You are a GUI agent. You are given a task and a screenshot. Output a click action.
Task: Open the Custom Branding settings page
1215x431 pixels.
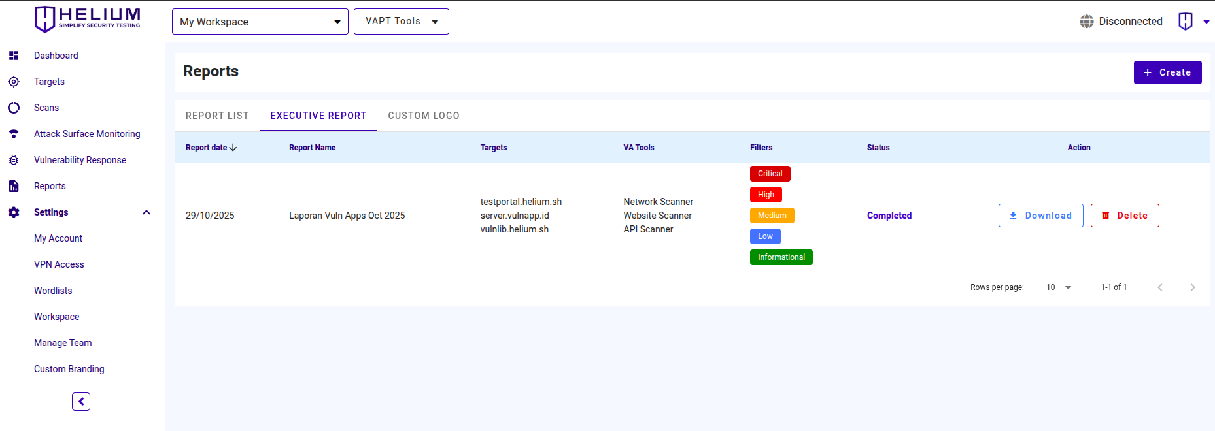(69, 369)
